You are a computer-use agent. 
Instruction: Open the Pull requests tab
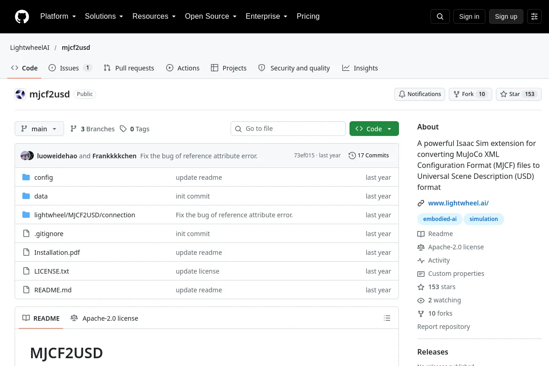pos(129,68)
